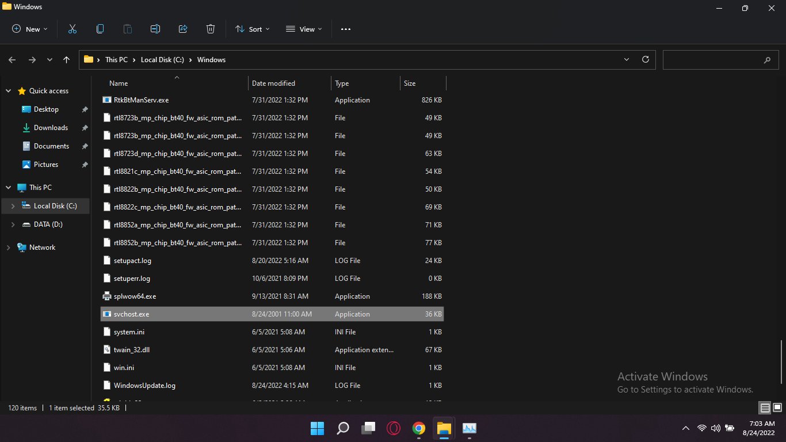Select the RtkBtManServ.exe file icon
The image size is (786, 442).
(x=106, y=100)
